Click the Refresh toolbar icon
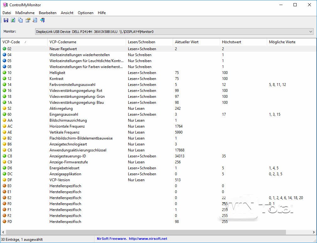 13,20
